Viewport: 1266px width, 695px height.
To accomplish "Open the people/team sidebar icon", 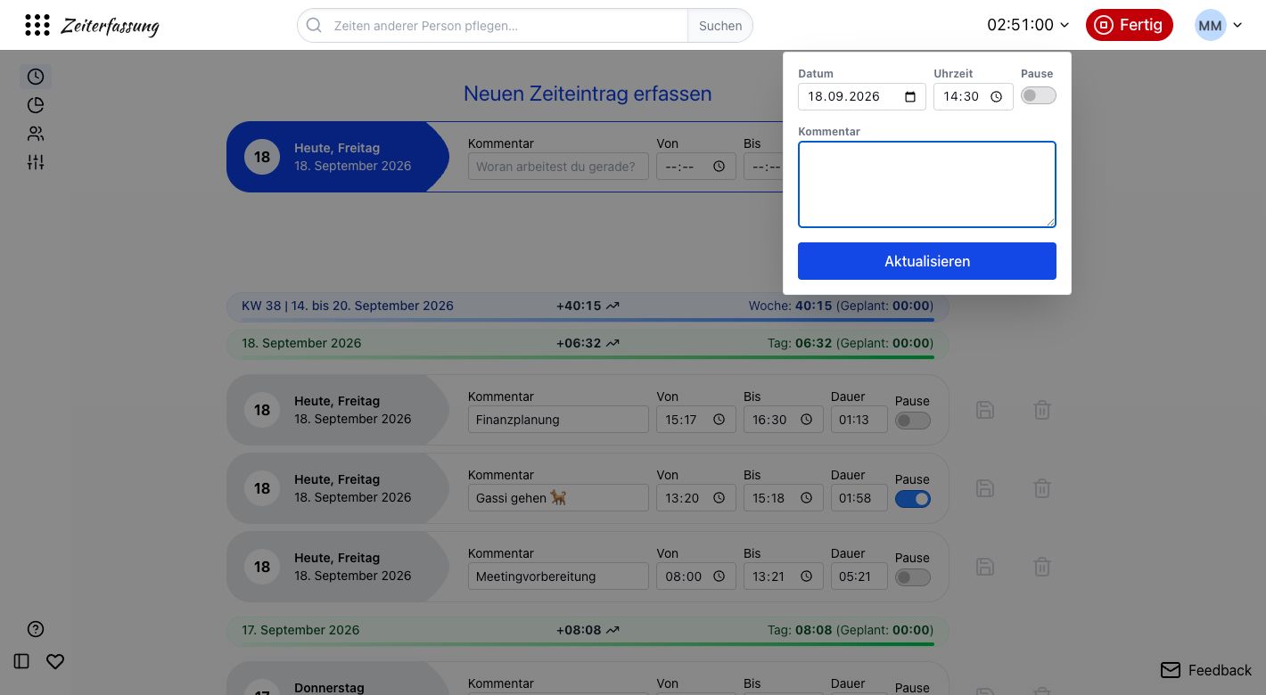I will click(36, 134).
